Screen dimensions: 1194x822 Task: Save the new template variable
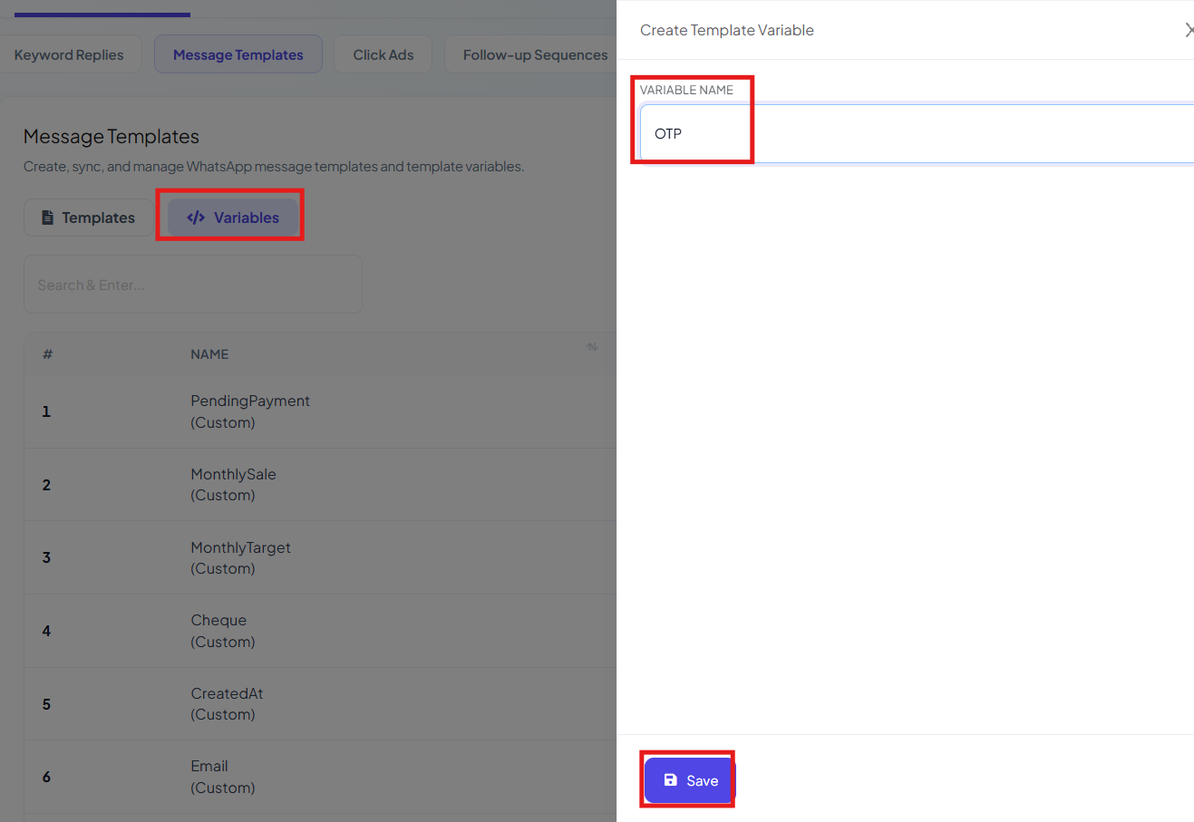pyautogui.click(x=688, y=780)
